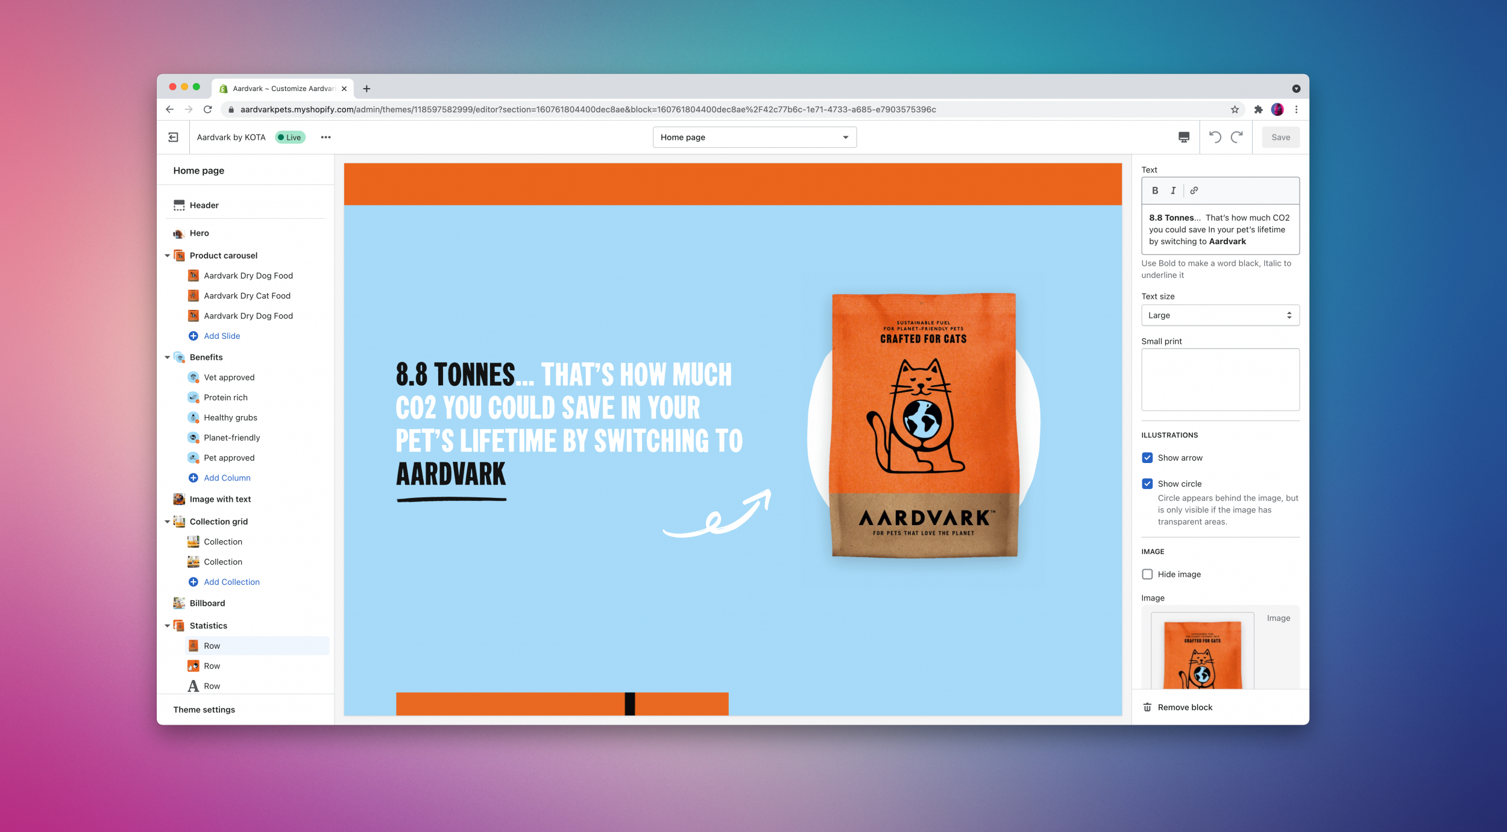1507x832 pixels.
Task: Click the insert link icon
Action: 1194,191
